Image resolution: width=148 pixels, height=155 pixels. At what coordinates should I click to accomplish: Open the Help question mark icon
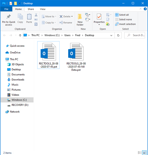tap(145, 9)
